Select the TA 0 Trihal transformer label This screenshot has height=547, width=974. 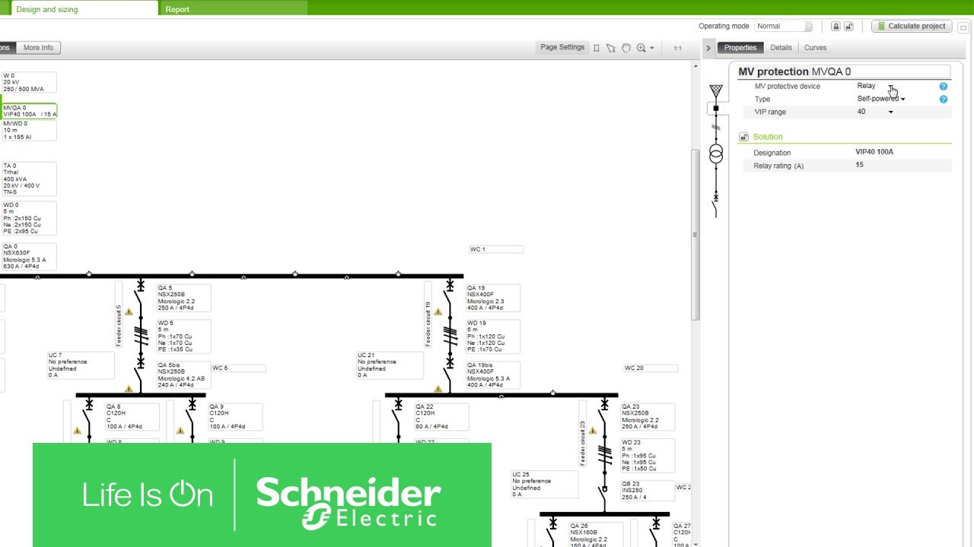tap(29, 179)
